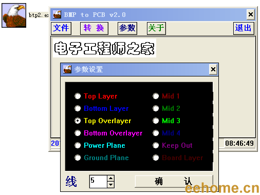Open the 文件 menu button
This screenshot has height=195, width=260.
[61, 28]
